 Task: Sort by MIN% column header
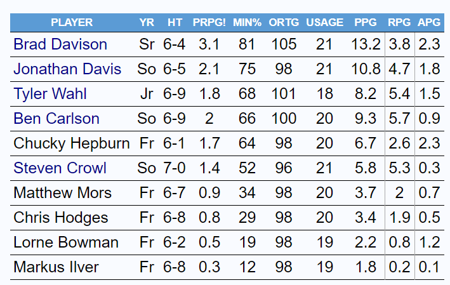pyautogui.click(x=247, y=22)
